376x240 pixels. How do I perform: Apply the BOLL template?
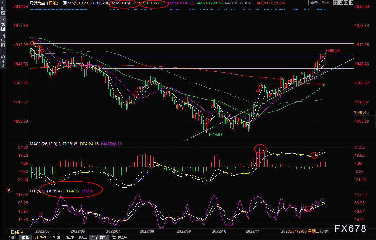(x=83, y=237)
